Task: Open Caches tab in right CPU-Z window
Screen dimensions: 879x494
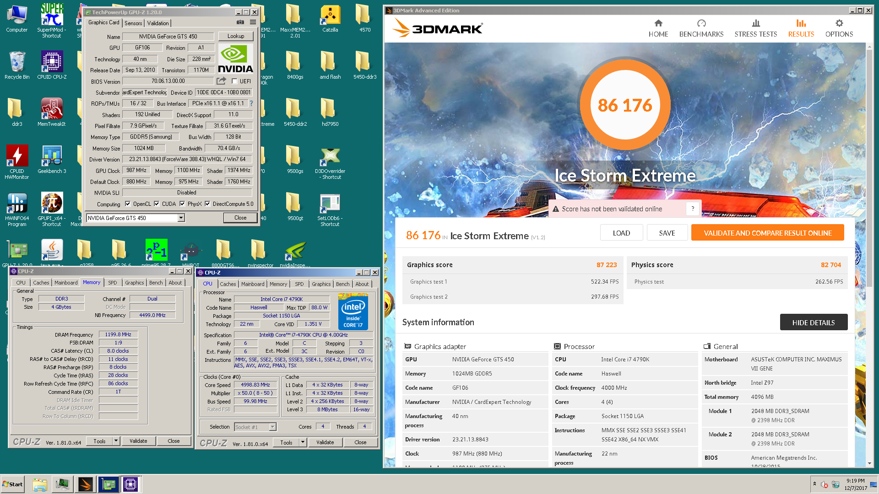Action: [228, 284]
